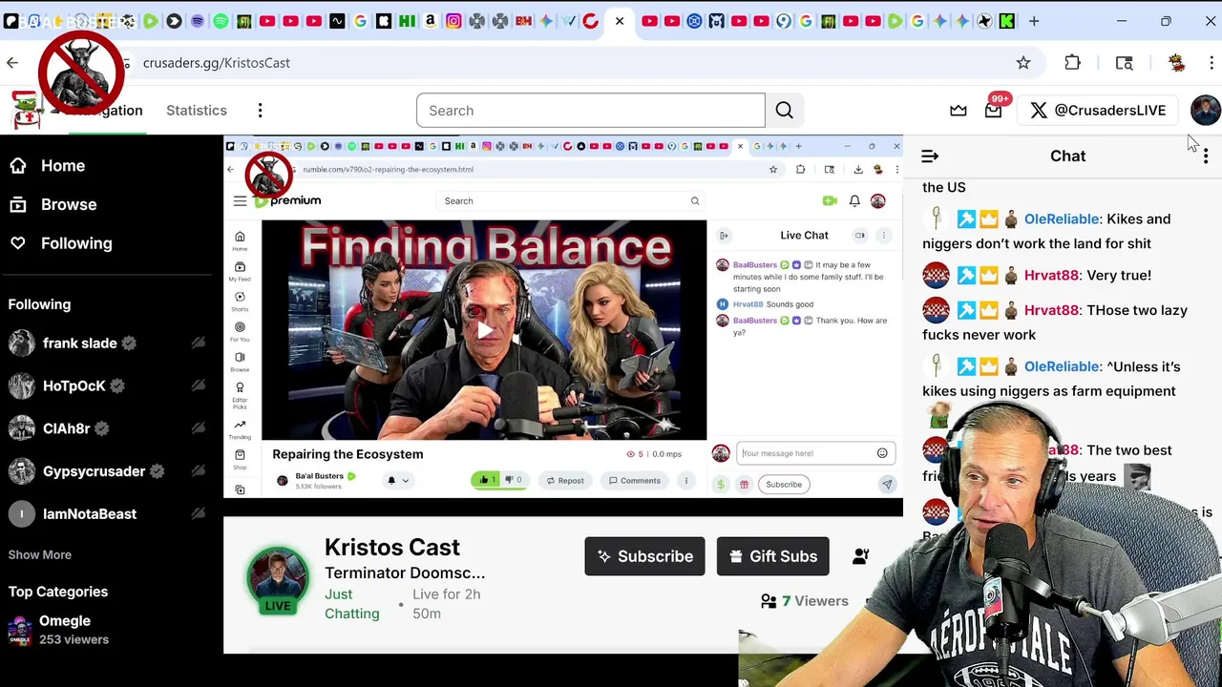Toggle notifications bell for ClAh8r
Image resolution: width=1222 pixels, height=687 pixels.
(199, 428)
